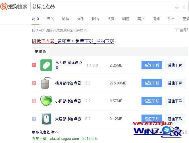The width and height of the screenshot is (189, 143).
Task: Open the filter funnel icon next to 全部时间
Action: [176, 30]
